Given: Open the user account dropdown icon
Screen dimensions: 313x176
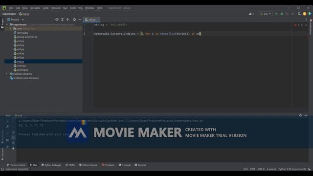Looking at the screenshot, I should click(x=251, y=14).
